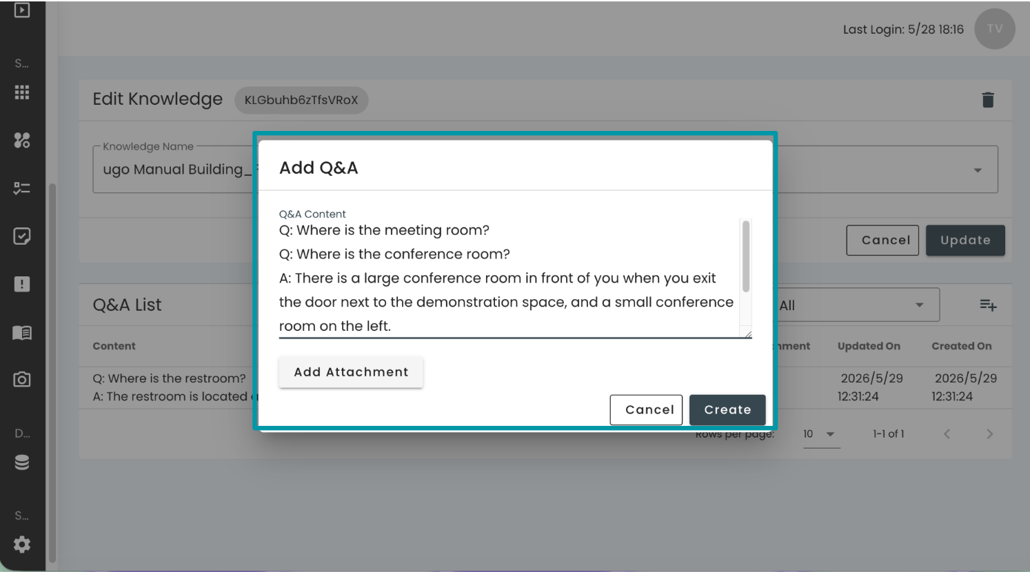Click the delete knowledge trash icon
Viewport: 1030px width, 572px height.
pos(987,100)
